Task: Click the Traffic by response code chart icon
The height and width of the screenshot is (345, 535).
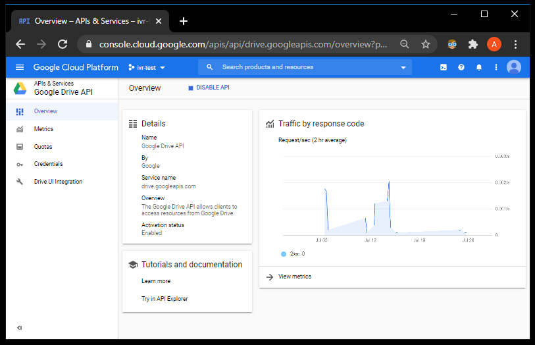Action: tap(270, 124)
